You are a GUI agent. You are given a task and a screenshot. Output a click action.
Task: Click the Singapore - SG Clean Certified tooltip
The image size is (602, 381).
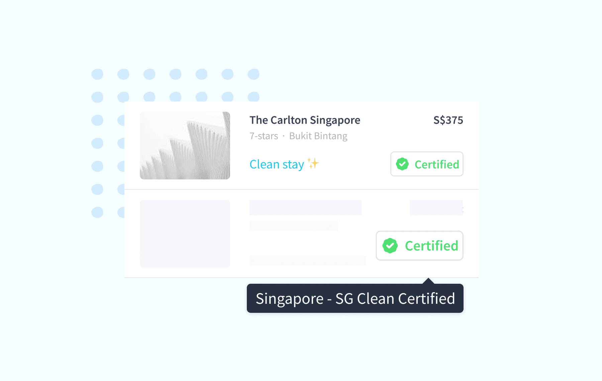(355, 298)
